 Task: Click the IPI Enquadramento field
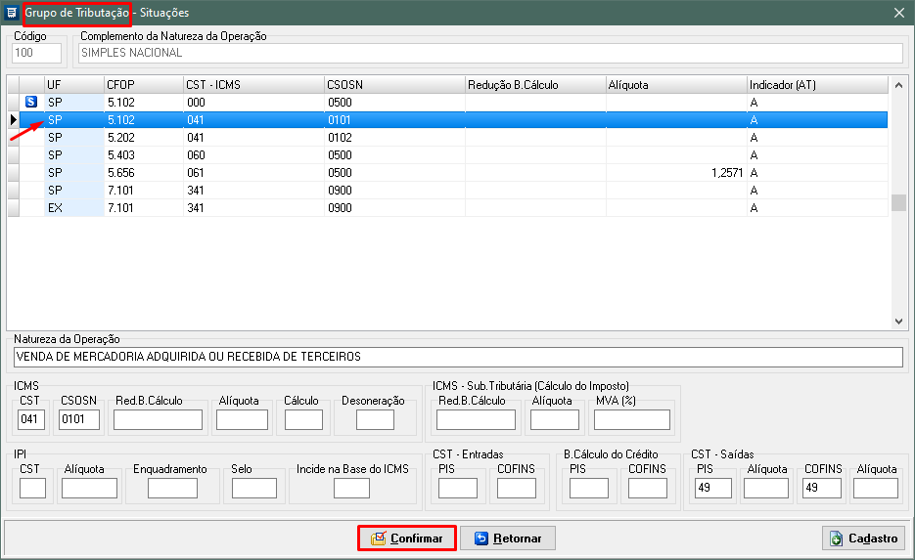tap(172, 488)
